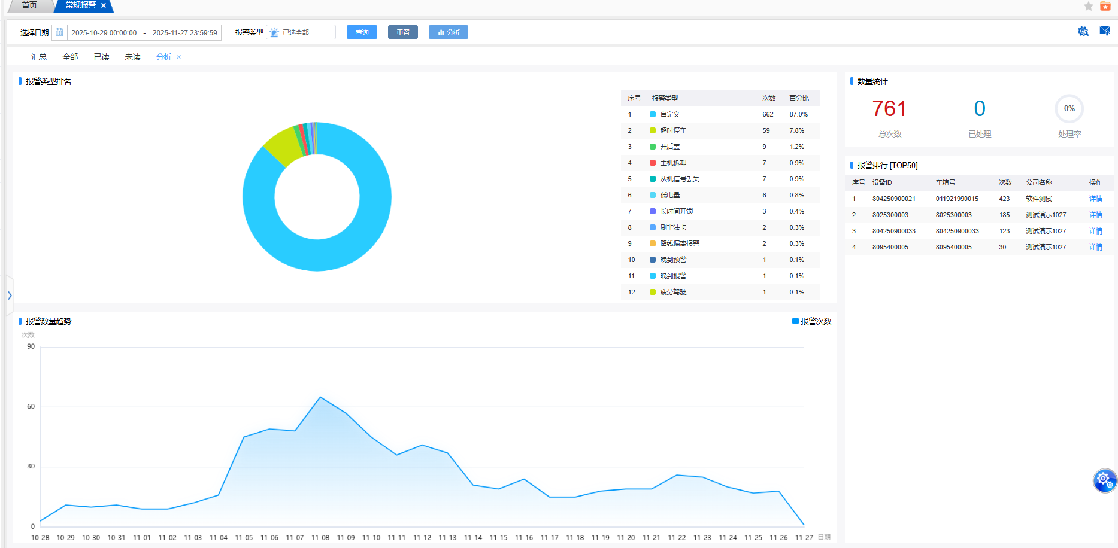The width and height of the screenshot is (1118, 548).
Task: Click the yellow-green 超时停车 color swatch
Action: pyautogui.click(x=653, y=130)
